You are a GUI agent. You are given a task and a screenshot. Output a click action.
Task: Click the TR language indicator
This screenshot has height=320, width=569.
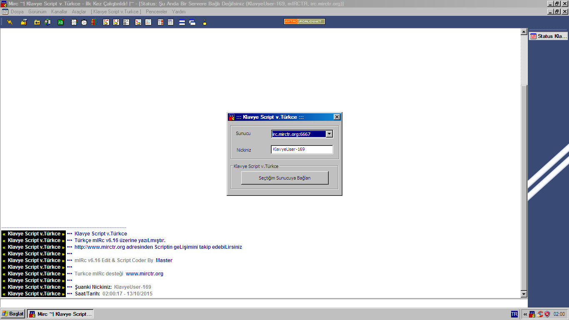(514, 314)
